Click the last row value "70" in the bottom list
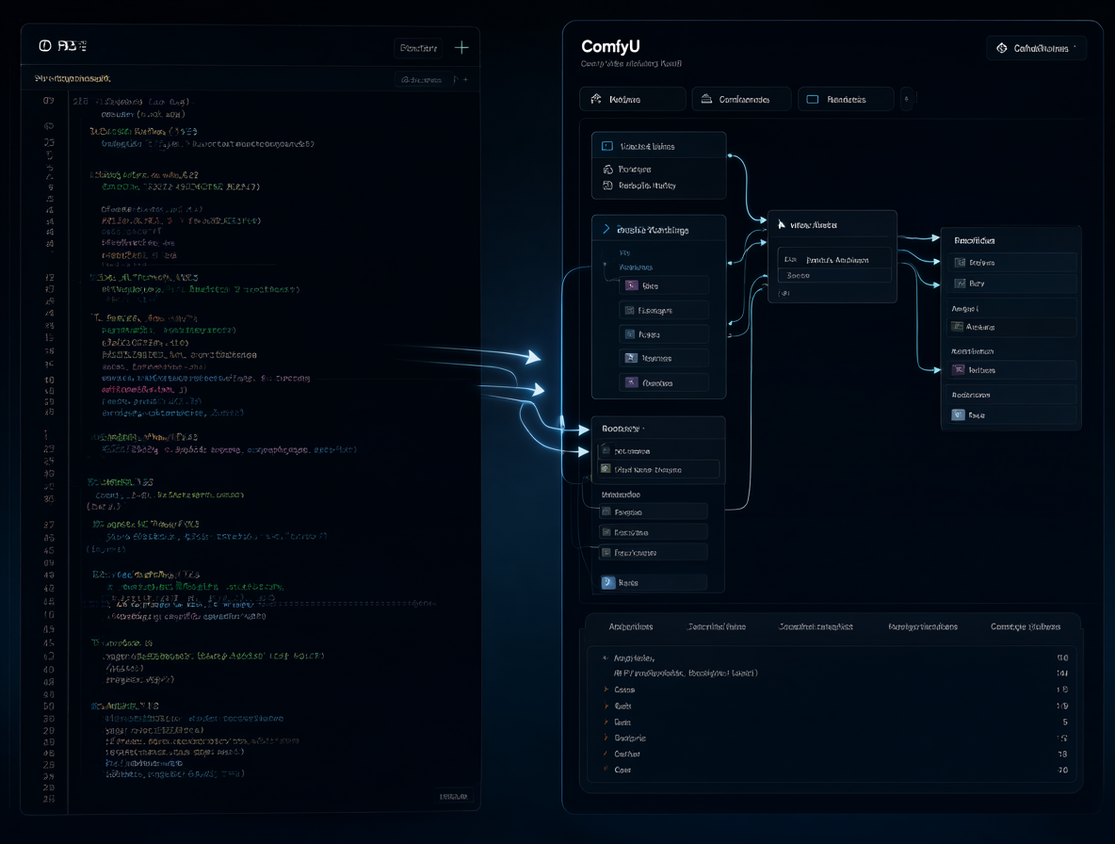 [x=1063, y=770]
